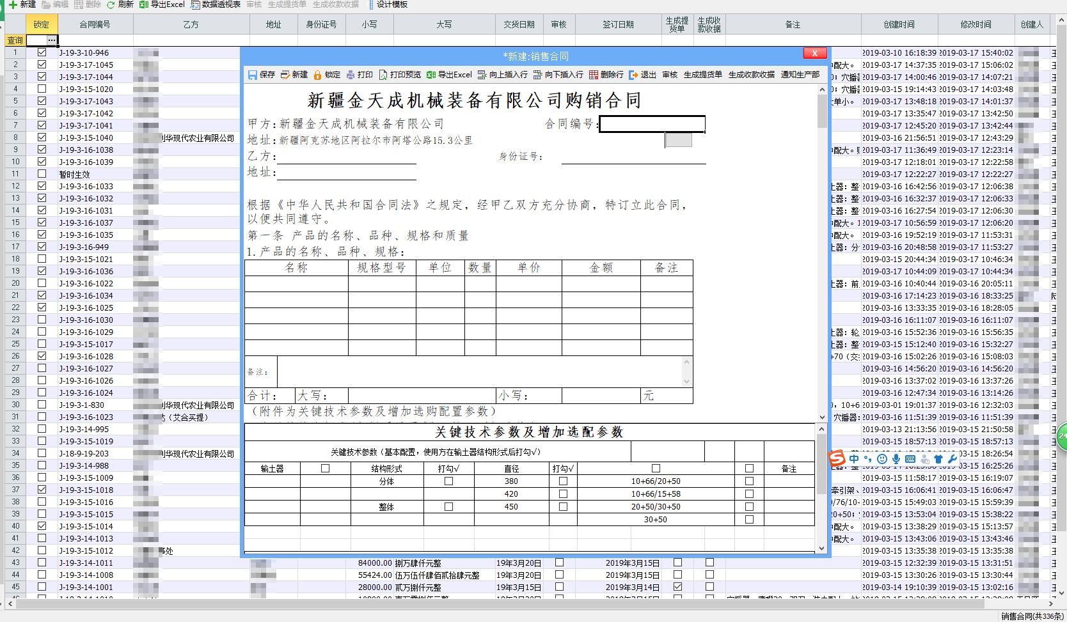Click the 锁定 column header
This screenshot has height=622, width=1067.
(x=42, y=24)
